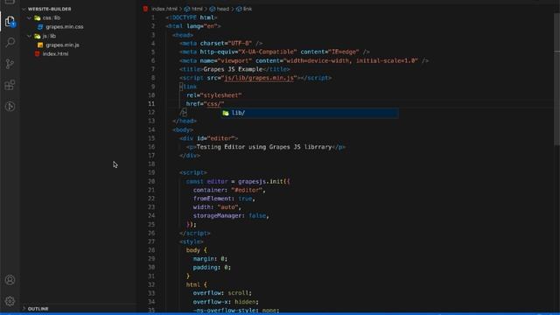Click the head symbol icon in breadcrumb
Viewport: 560px width, 315px height.
point(213,9)
